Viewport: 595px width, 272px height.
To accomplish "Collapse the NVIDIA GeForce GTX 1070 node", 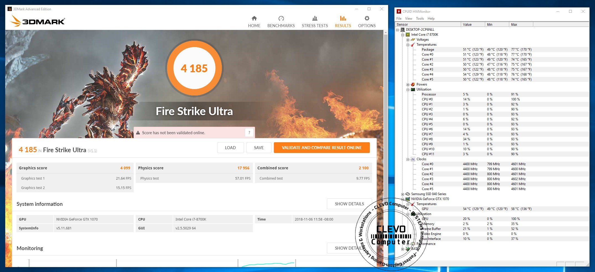I will tap(403, 199).
